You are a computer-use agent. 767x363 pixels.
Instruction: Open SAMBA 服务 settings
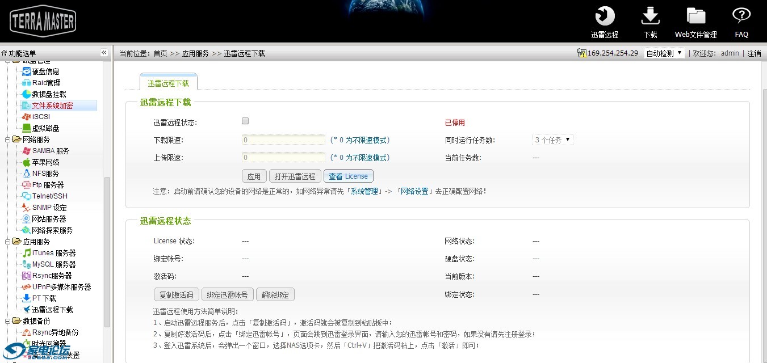(51, 151)
